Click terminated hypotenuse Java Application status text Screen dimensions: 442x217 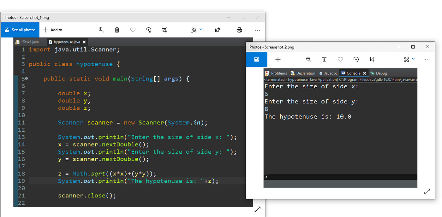(x=341, y=80)
